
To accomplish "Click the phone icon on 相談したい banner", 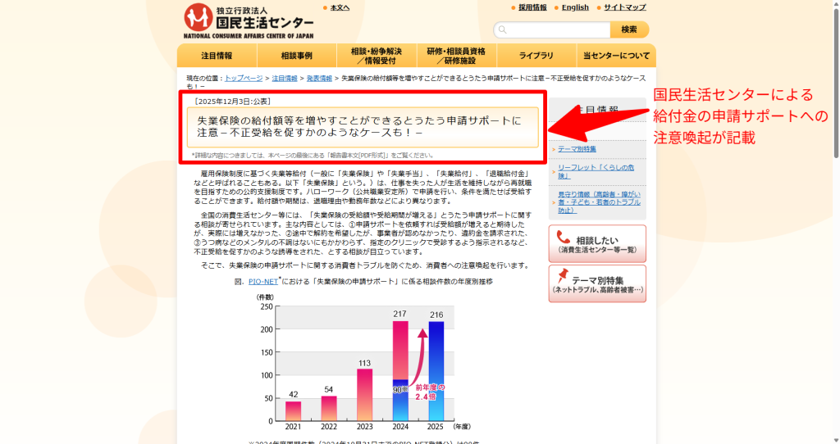I will tap(563, 237).
